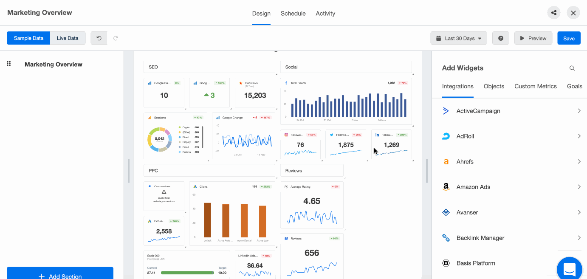Switch to Live Data mode
587x279 pixels.
point(68,38)
